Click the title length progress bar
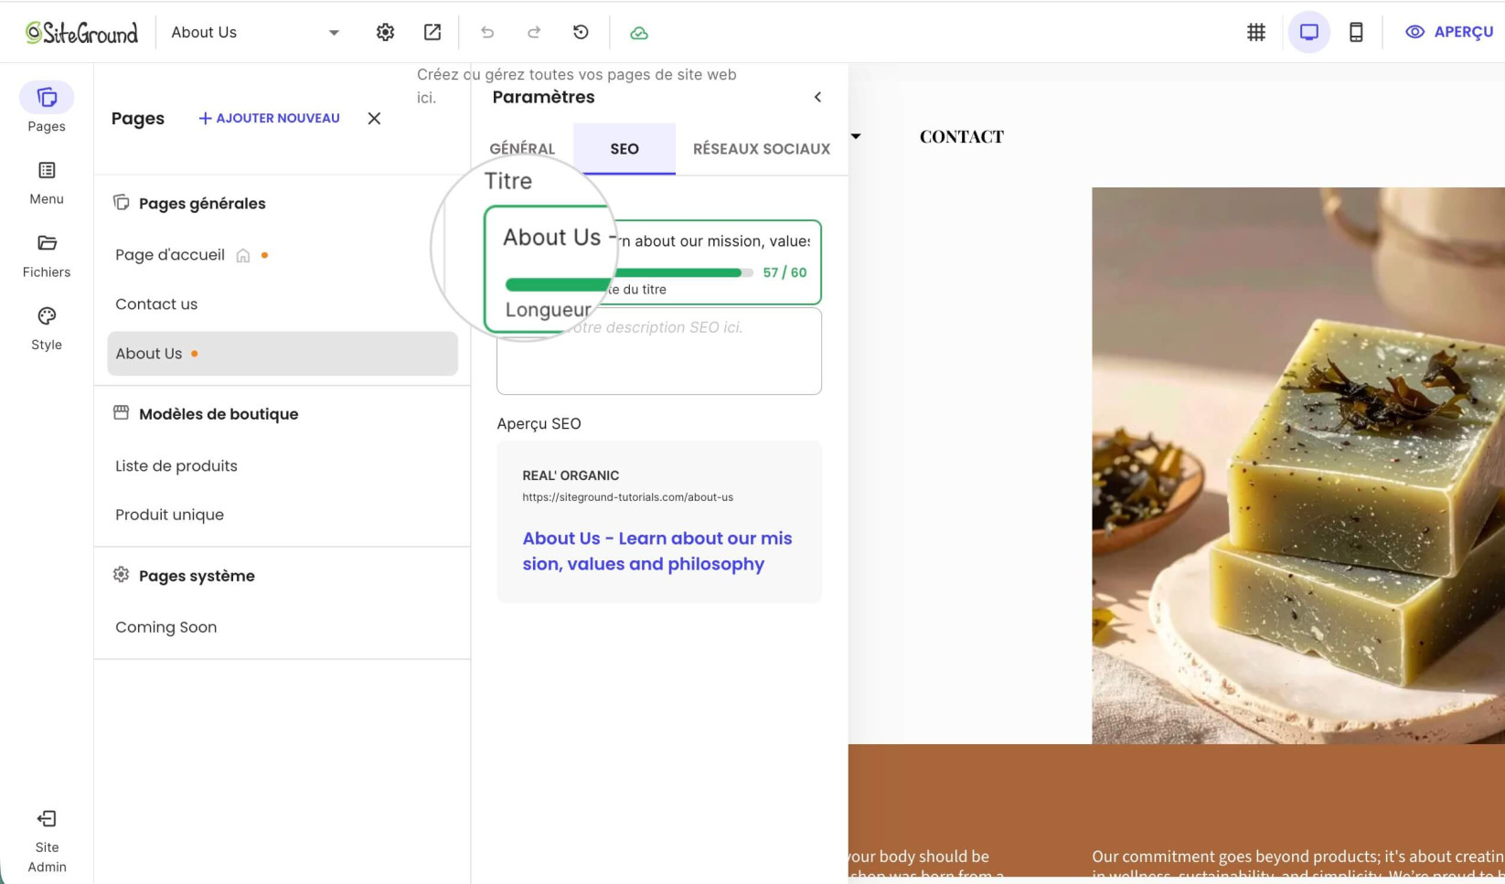The height and width of the screenshot is (884, 1505). point(629,272)
